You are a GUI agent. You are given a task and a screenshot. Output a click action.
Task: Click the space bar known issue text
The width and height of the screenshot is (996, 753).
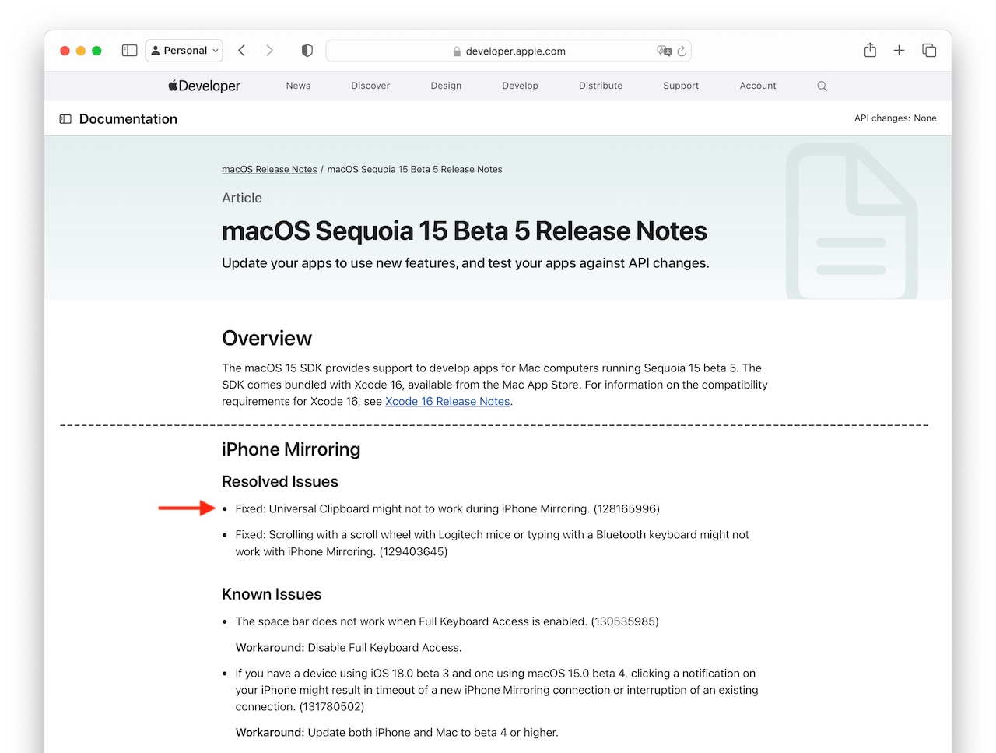[x=447, y=621]
